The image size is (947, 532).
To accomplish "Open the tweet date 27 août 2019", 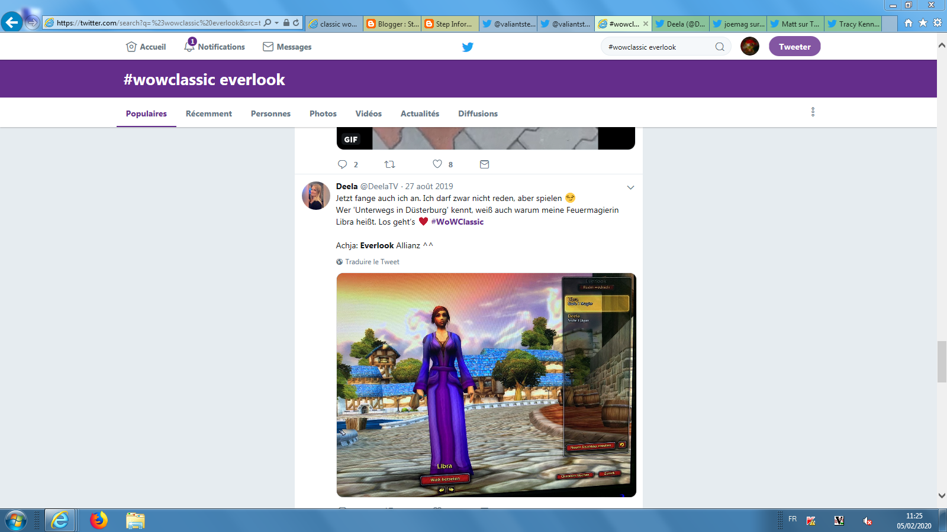I will (429, 186).
